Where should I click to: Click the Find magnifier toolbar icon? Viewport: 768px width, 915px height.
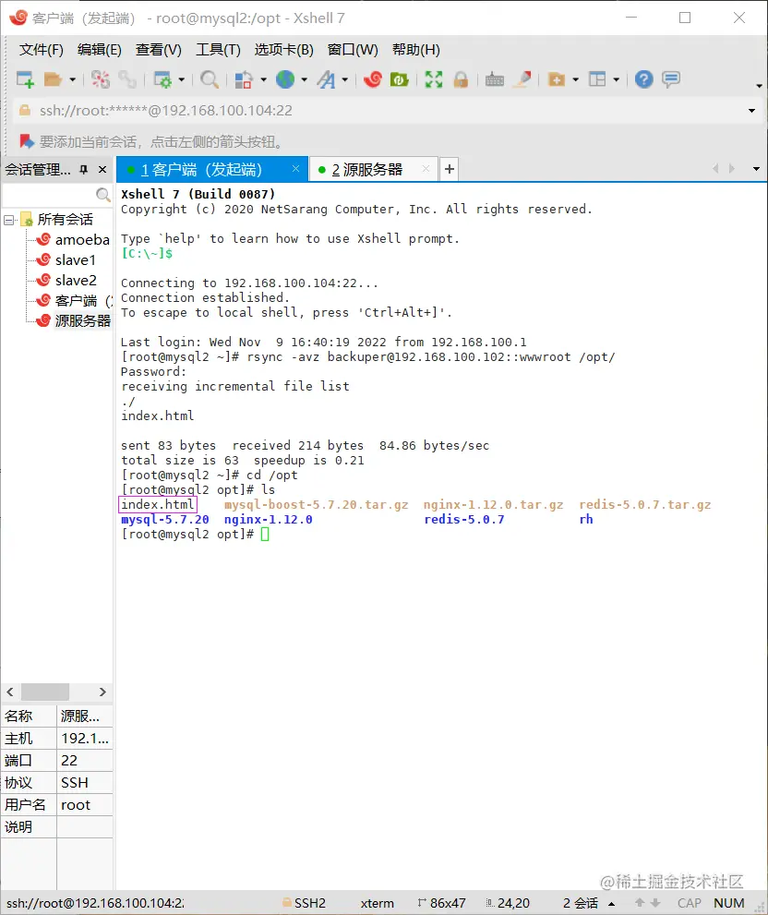tap(210, 79)
